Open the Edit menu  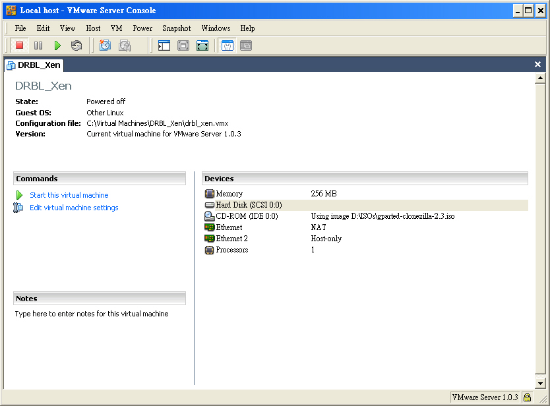click(x=43, y=28)
